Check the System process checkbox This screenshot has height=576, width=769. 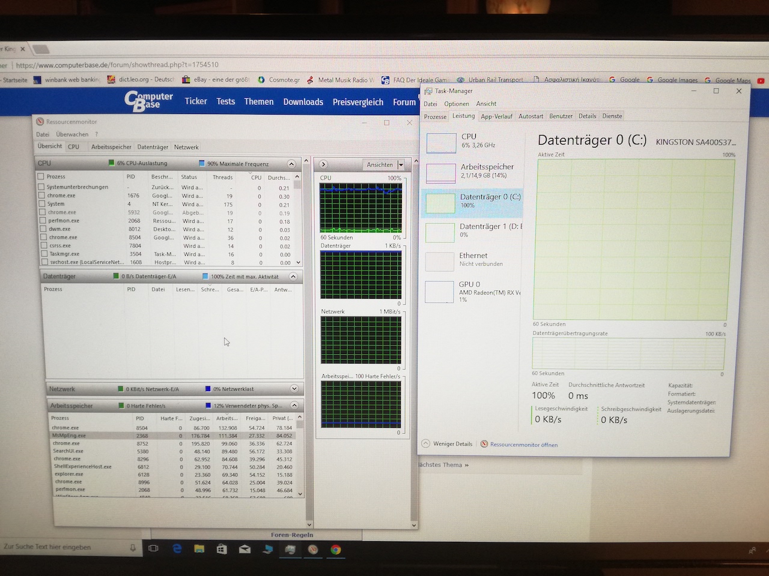coord(42,204)
